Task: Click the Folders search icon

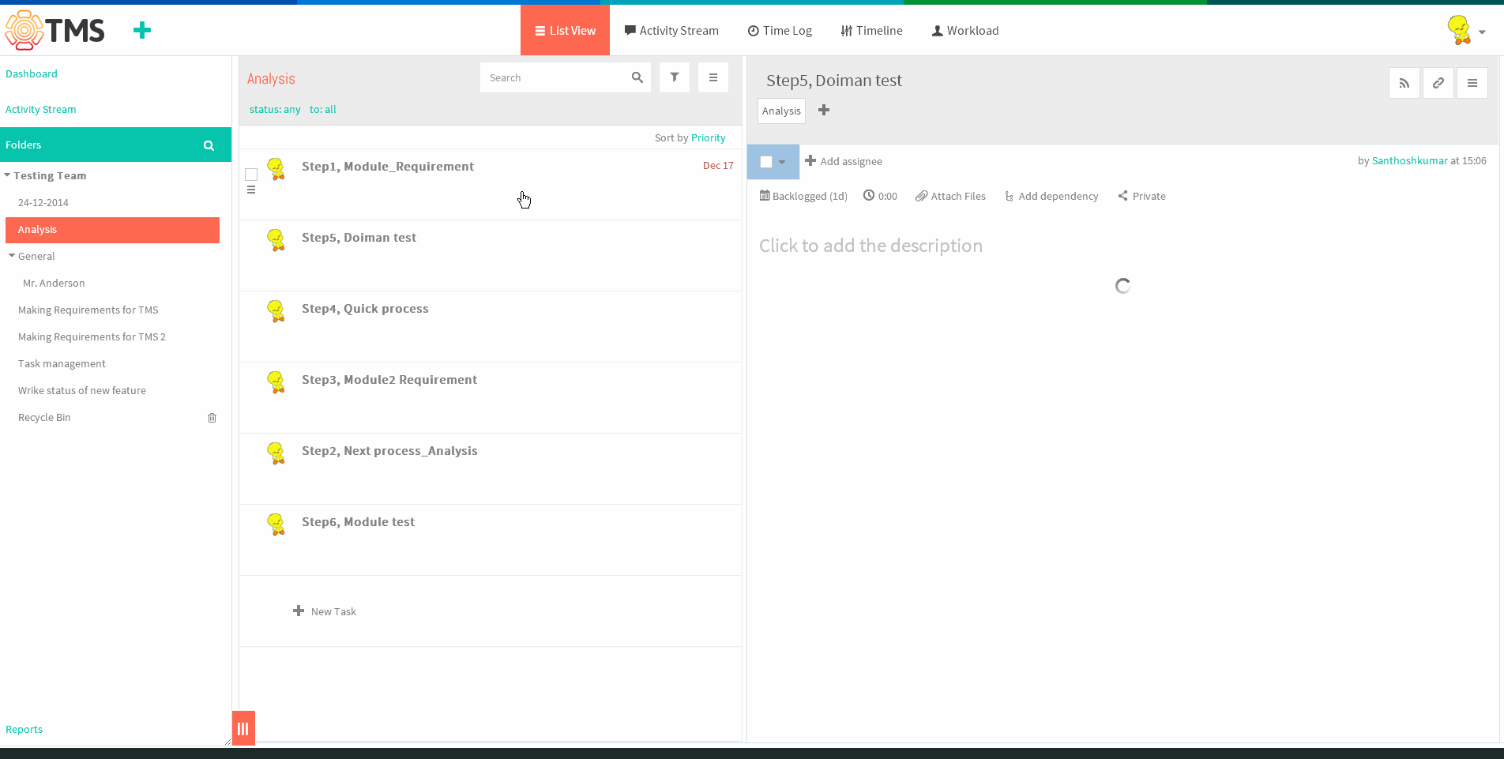Action: 209,145
